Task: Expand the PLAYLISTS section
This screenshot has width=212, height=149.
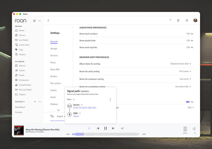Action: [20, 101]
